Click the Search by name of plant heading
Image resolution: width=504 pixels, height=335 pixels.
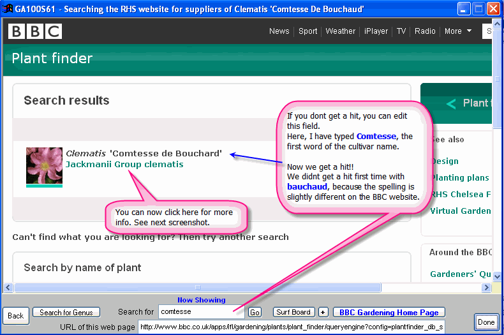(82, 267)
